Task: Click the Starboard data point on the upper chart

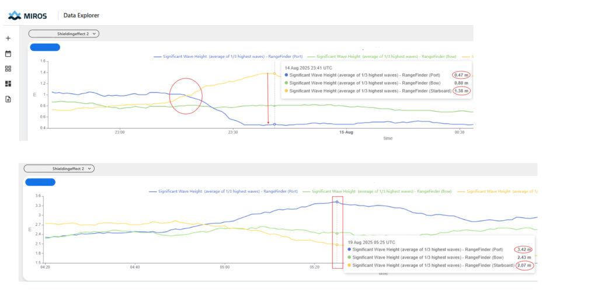Action: pyautogui.click(x=274, y=74)
